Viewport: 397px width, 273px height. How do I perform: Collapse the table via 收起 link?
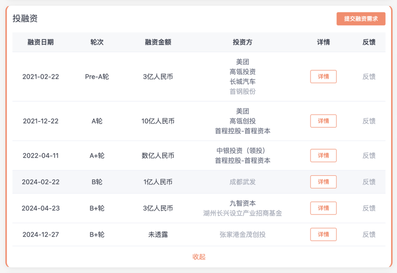(198, 257)
